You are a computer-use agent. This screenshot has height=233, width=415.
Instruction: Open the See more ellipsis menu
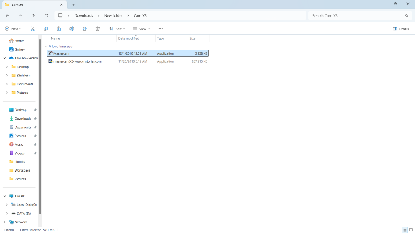point(161,29)
